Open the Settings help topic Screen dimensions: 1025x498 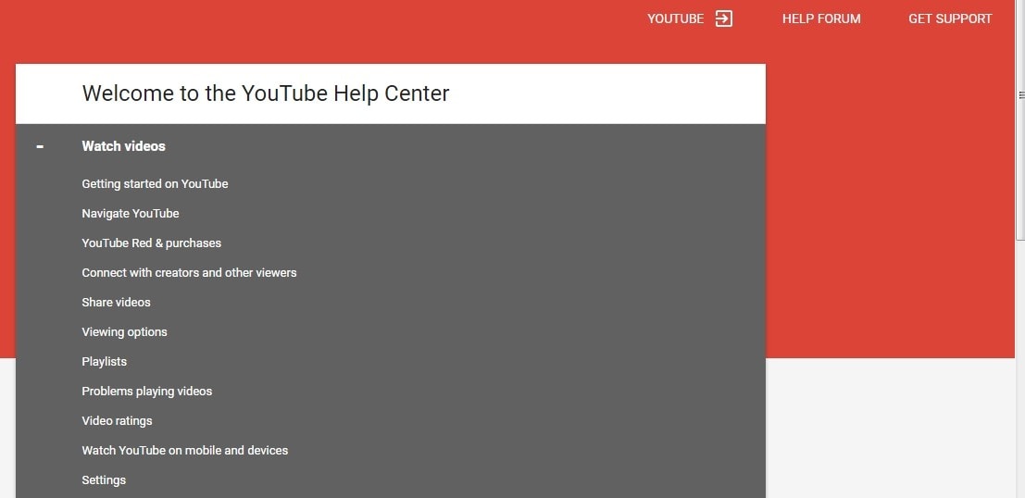[104, 480]
